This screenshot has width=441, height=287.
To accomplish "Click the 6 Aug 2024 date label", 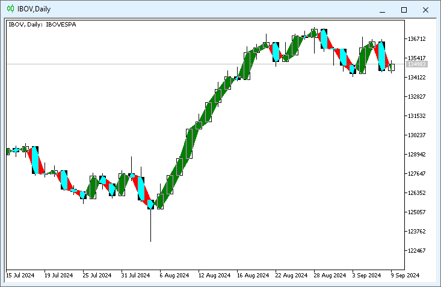I will coord(174,275).
